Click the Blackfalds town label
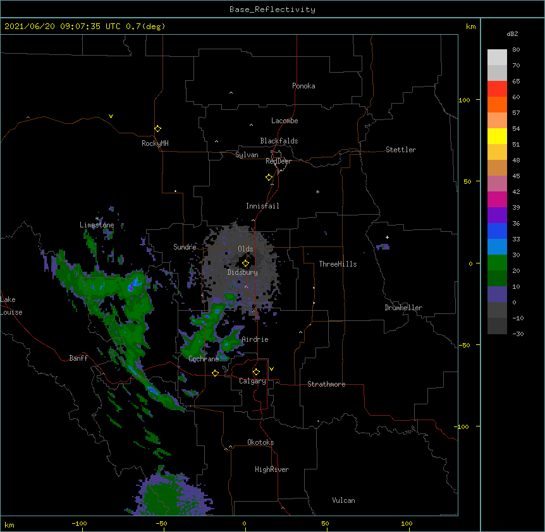The height and width of the screenshot is (532, 545). [279, 141]
